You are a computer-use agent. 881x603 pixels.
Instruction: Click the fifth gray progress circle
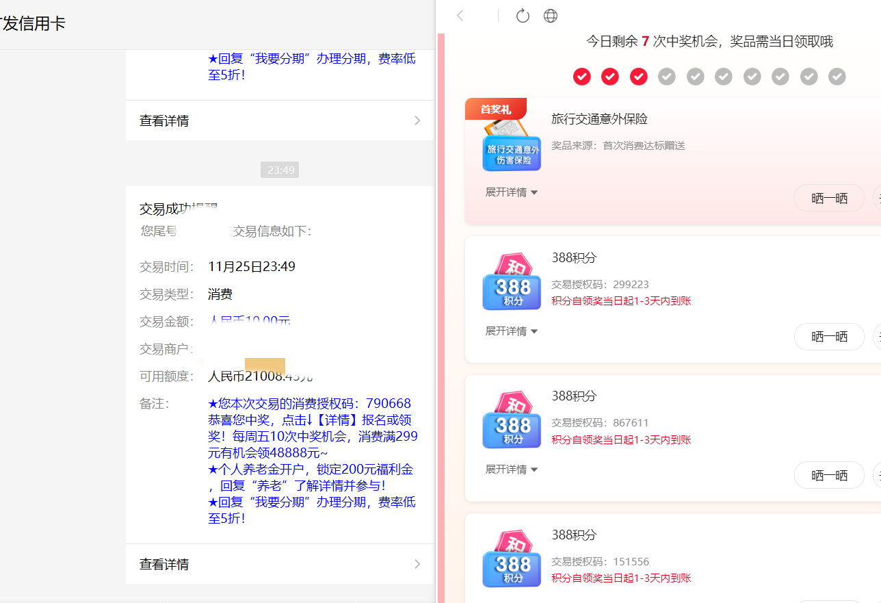(696, 77)
